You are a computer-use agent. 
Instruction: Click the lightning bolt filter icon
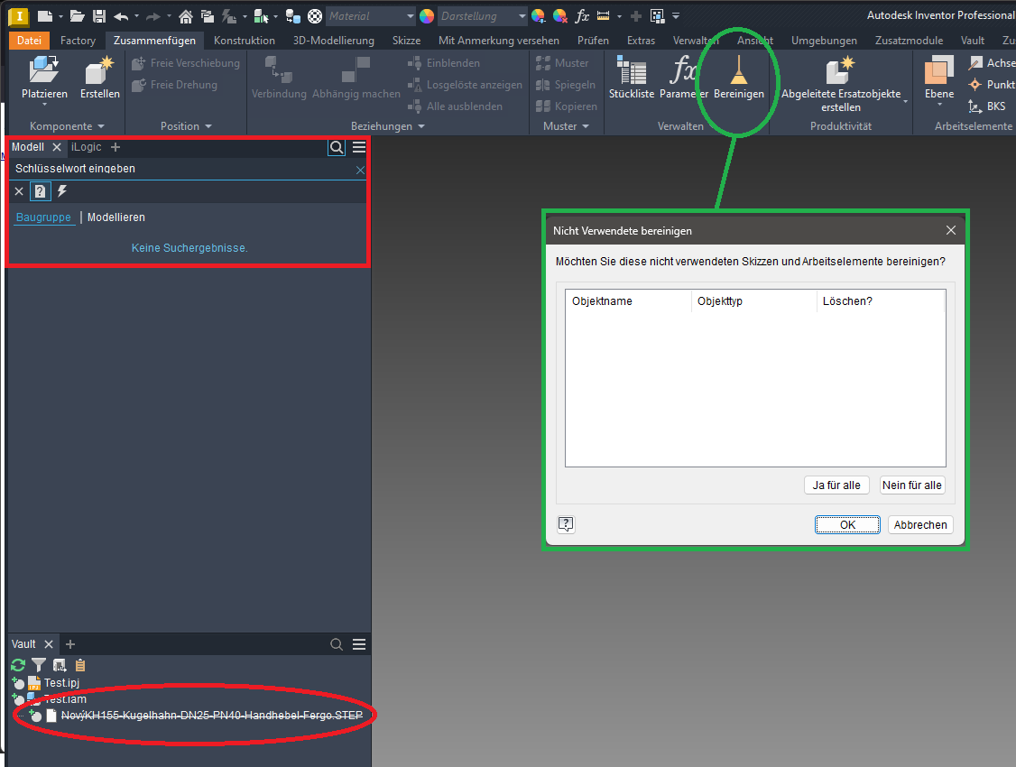(62, 191)
